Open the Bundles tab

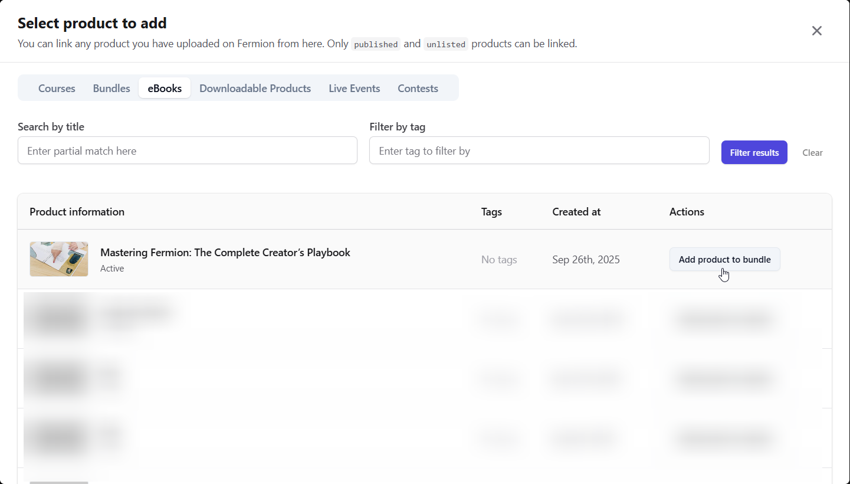point(111,89)
